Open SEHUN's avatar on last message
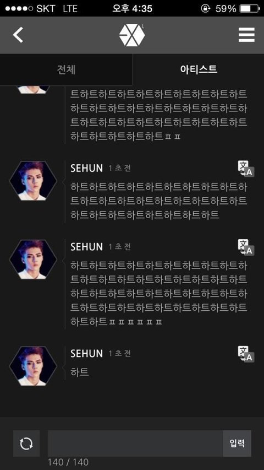This screenshot has height=470, width=264. [33, 366]
